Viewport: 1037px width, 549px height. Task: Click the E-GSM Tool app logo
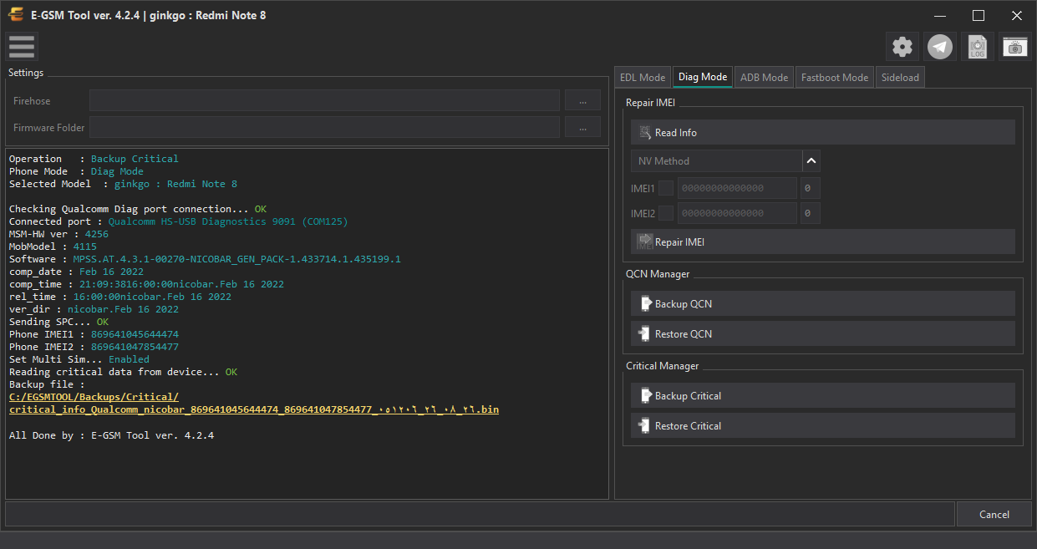coord(16,15)
